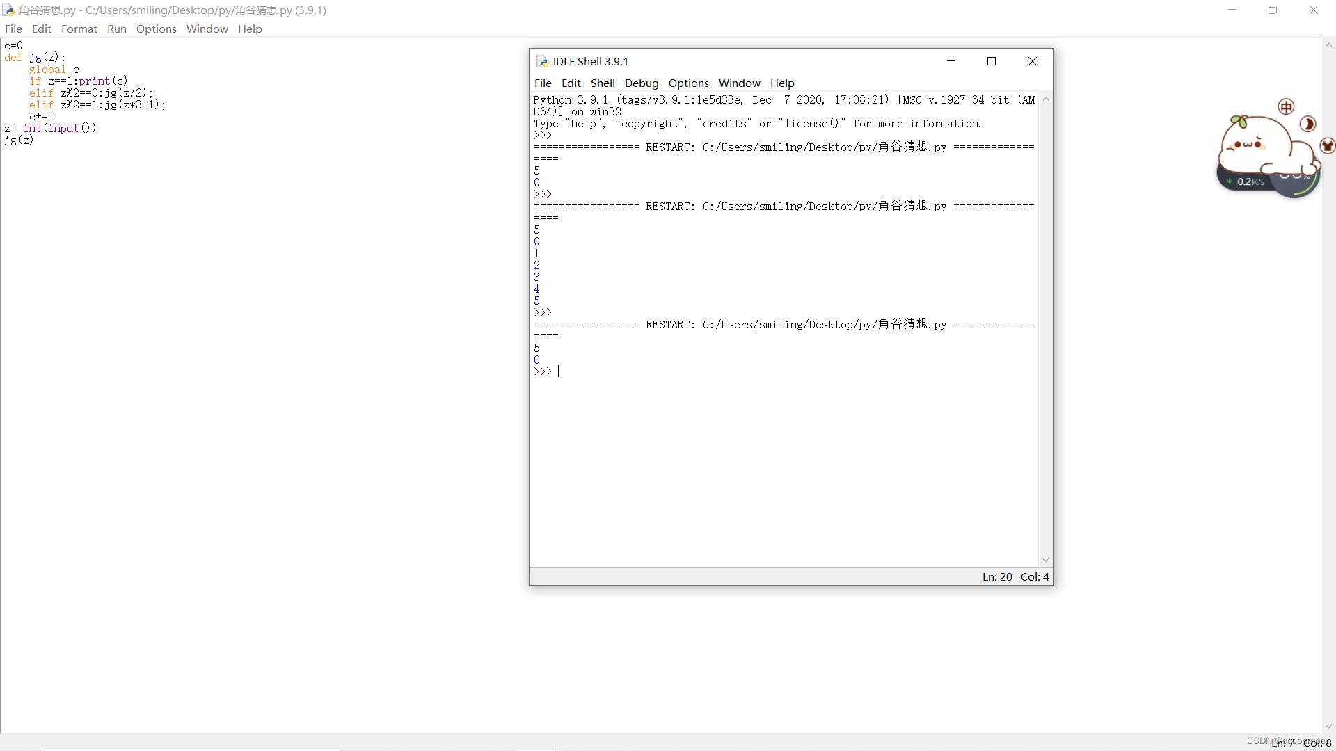
Task: Click the 'if z==1:print(c)' line
Action: click(x=79, y=81)
